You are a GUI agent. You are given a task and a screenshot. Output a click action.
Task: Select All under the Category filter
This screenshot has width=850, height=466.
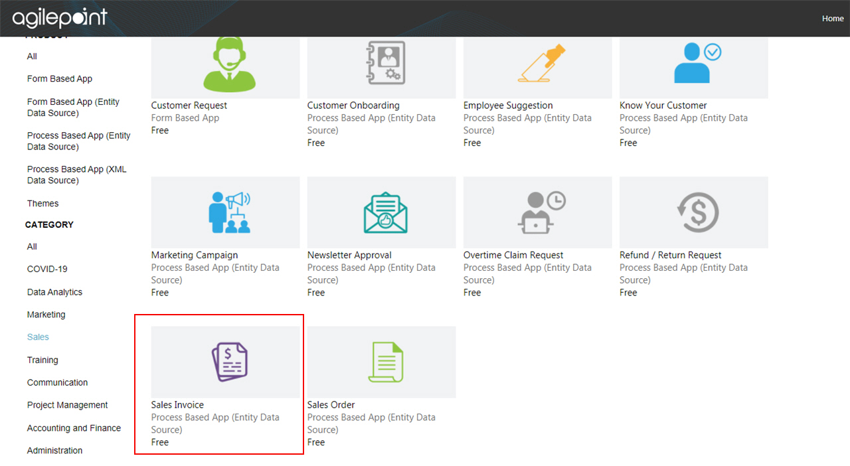tap(32, 247)
